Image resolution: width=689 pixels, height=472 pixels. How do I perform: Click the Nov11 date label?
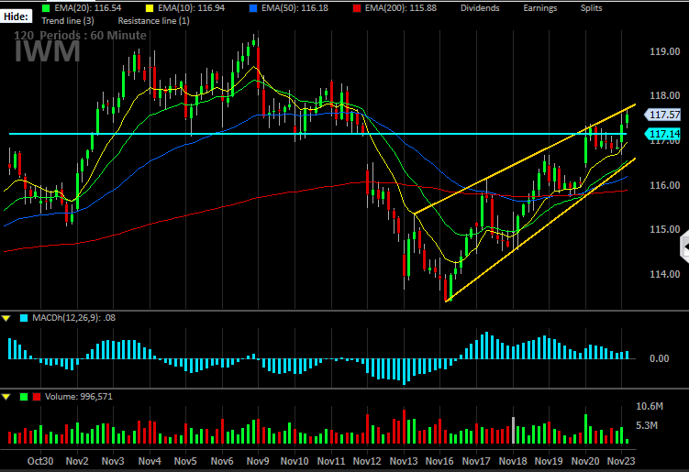(x=331, y=461)
